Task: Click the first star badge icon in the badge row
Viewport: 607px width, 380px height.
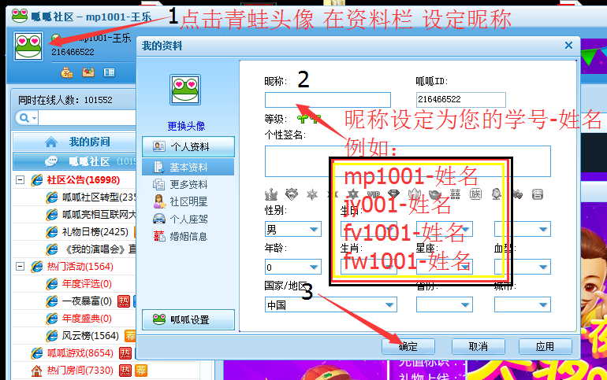Action: [312, 194]
